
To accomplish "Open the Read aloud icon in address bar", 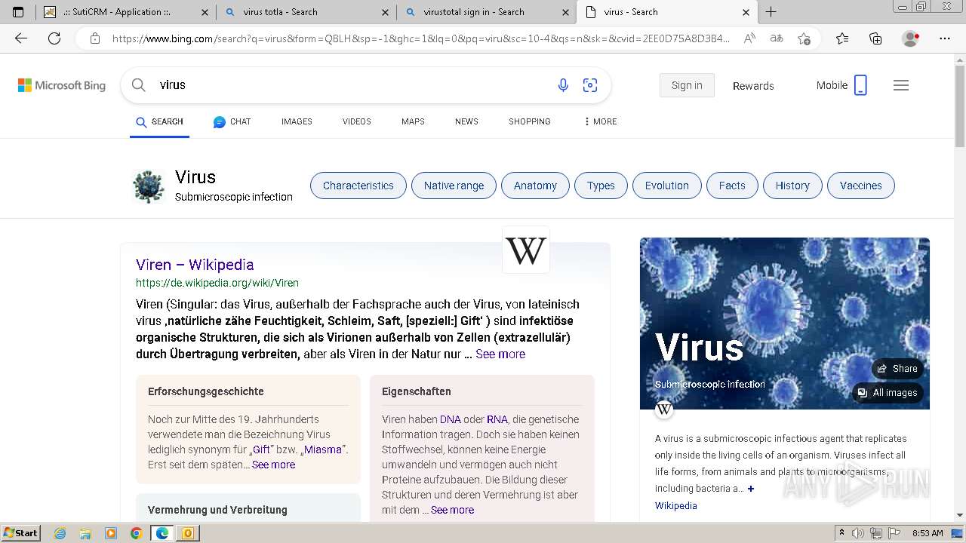I will tap(749, 38).
